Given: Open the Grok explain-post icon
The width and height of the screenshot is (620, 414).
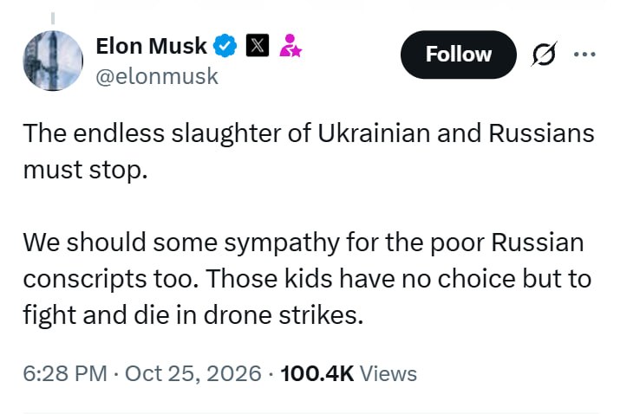Looking at the screenshot, I should (544, 54).
